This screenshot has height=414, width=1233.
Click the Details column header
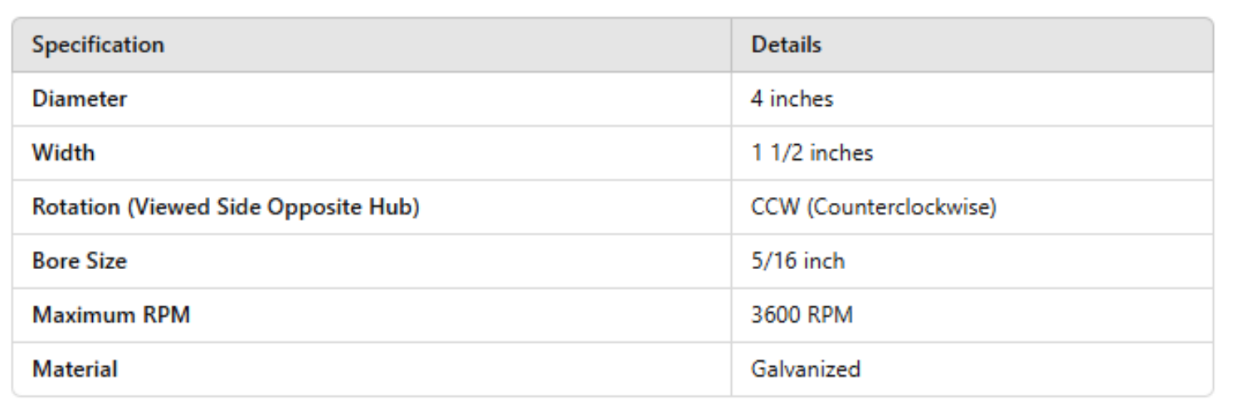coord(786,45)
